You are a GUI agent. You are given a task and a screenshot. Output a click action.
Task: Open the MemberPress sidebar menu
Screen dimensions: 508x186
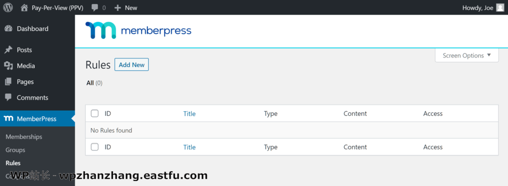[37, 119]
